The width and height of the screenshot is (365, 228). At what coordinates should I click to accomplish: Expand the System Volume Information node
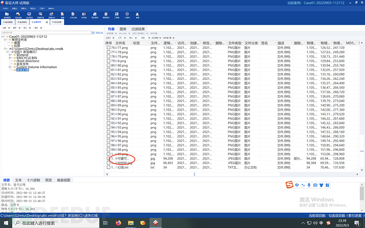point(10,67)
